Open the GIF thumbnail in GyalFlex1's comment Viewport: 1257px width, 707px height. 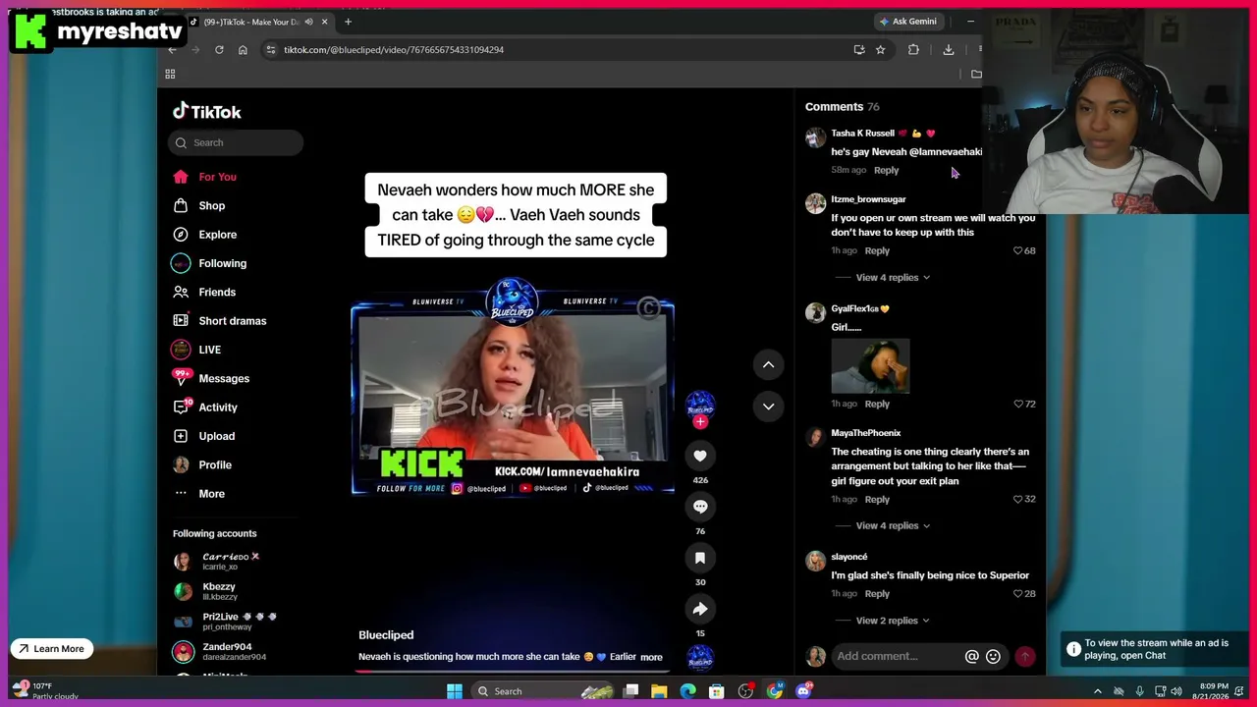pos(870,365)
